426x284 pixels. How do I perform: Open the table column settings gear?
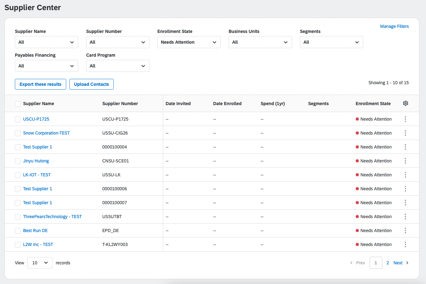405,103
